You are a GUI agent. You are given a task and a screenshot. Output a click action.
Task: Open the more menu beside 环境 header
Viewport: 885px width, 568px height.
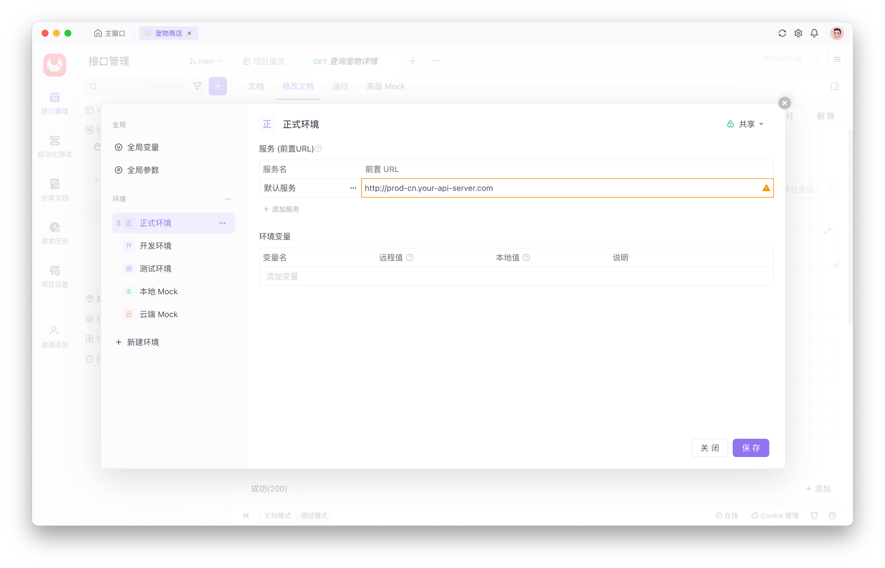coord(228,199)
